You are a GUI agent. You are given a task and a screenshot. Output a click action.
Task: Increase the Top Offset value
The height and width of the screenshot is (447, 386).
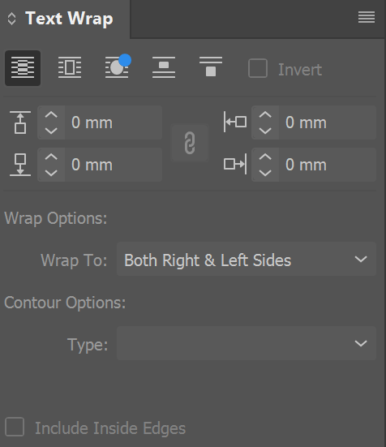(51, 115)
